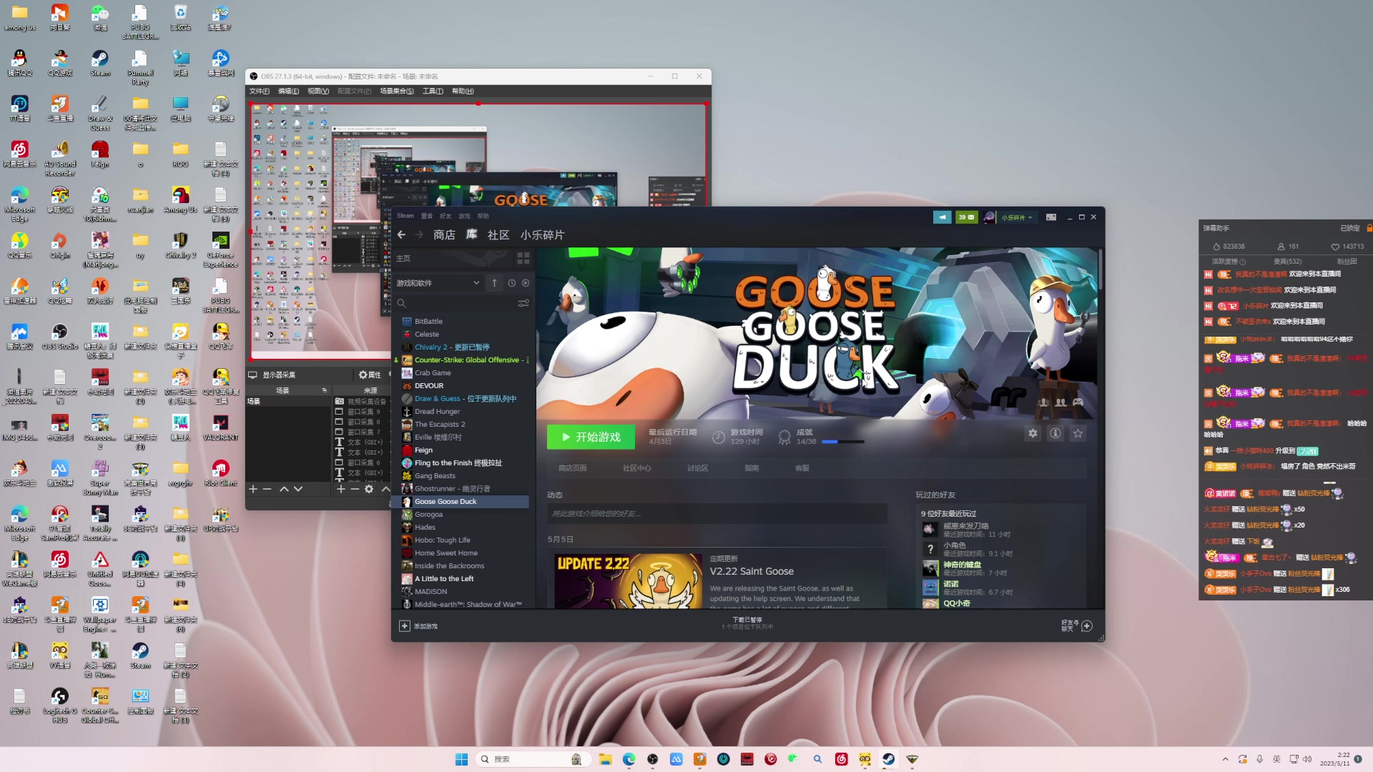This screenshot has width=1373, height=772.
Task: Add a new scene in OBS
Action: 253,489
